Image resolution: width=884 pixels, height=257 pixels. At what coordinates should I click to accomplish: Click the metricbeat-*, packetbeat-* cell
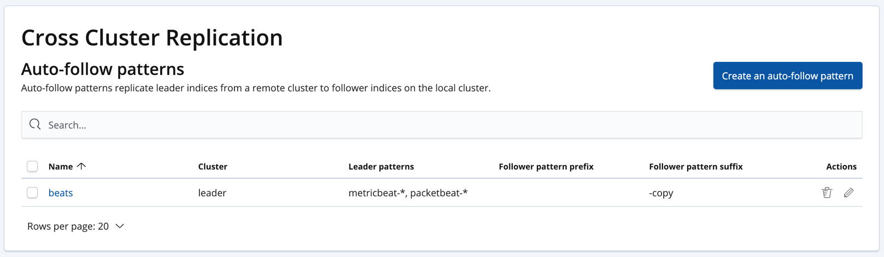click(x=408, y=192)
